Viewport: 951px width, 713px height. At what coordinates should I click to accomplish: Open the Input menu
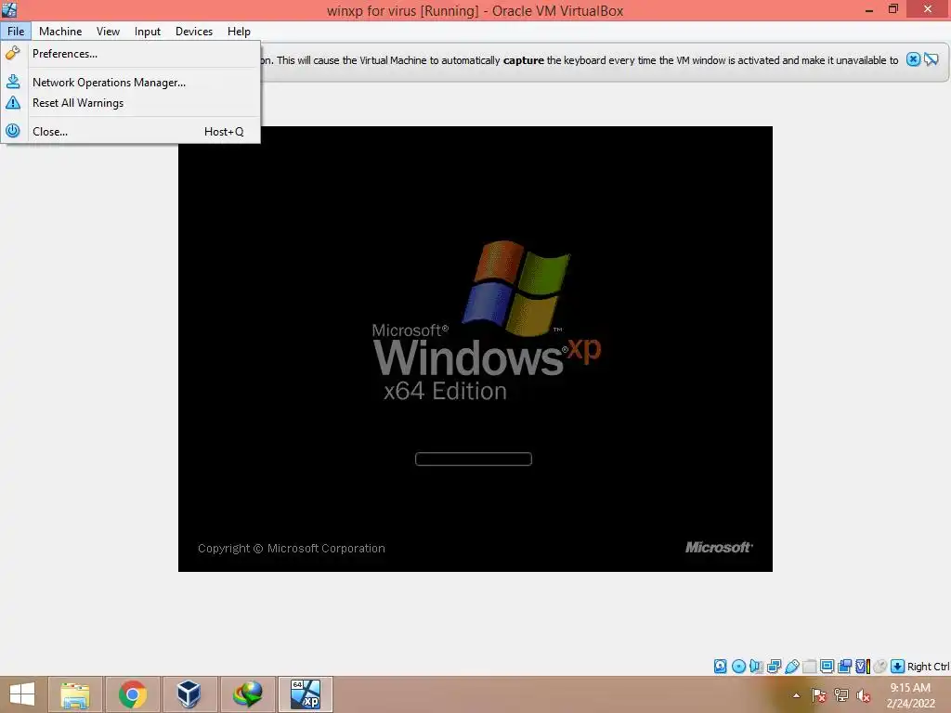pyautogui.click(x=148, y=31)
